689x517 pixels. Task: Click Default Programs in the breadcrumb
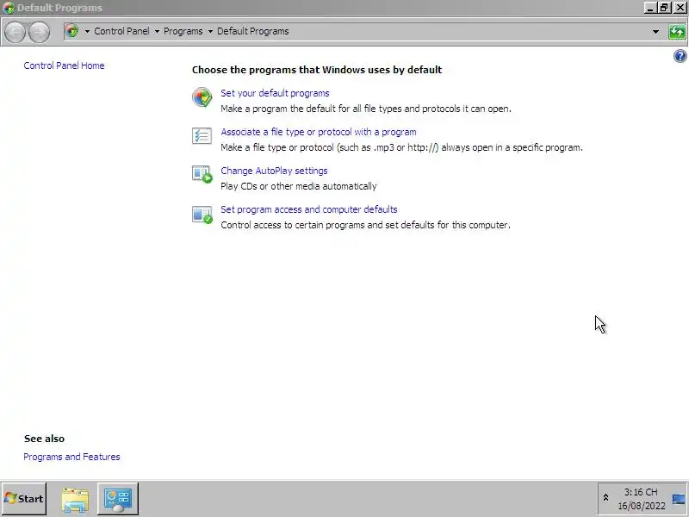pyautogui.click(x=253, y=31)
